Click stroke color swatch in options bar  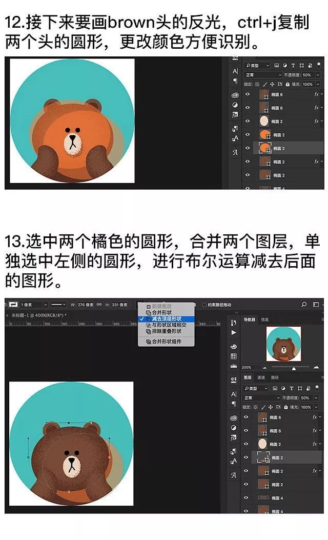pyautogui.click(x=13, y=305)
